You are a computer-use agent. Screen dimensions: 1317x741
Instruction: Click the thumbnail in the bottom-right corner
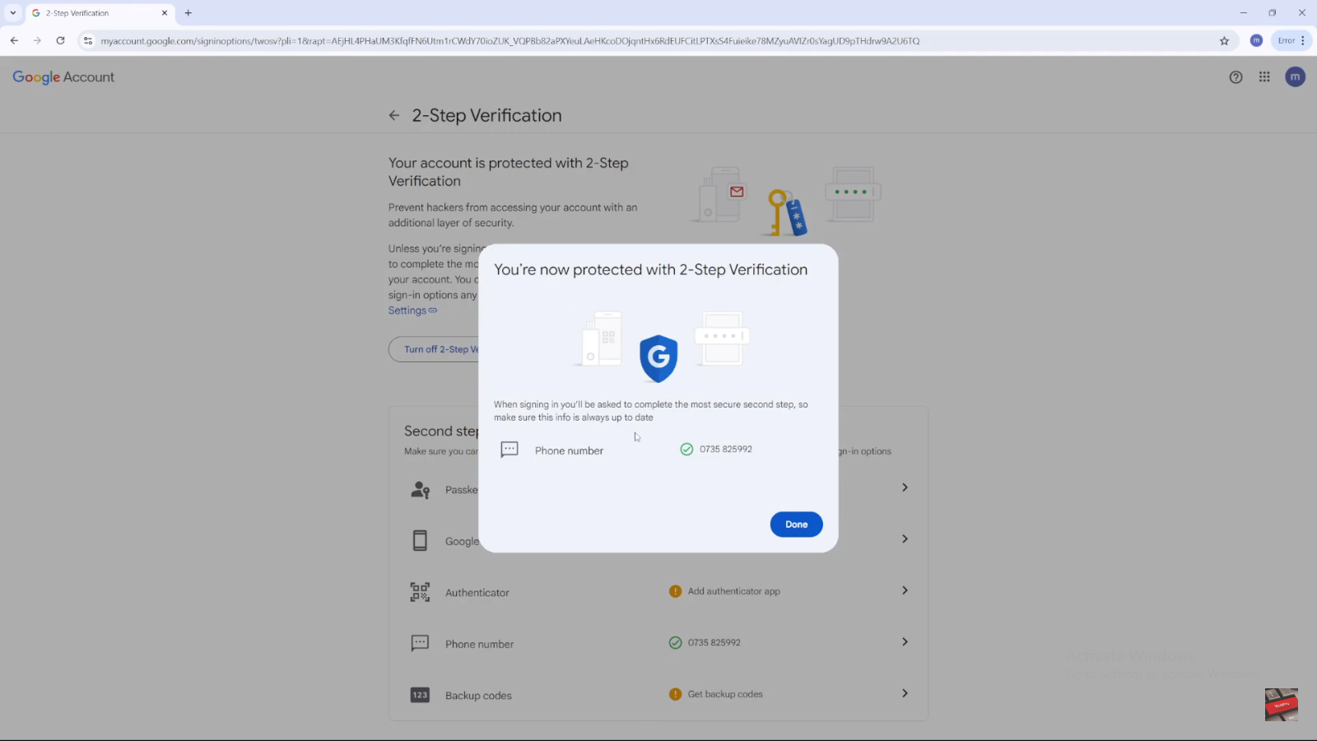click(x=1282, y=705)
